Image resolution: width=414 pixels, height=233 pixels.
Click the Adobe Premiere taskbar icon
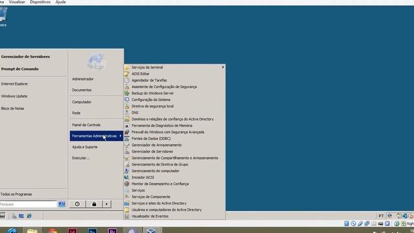pos(113,230)
